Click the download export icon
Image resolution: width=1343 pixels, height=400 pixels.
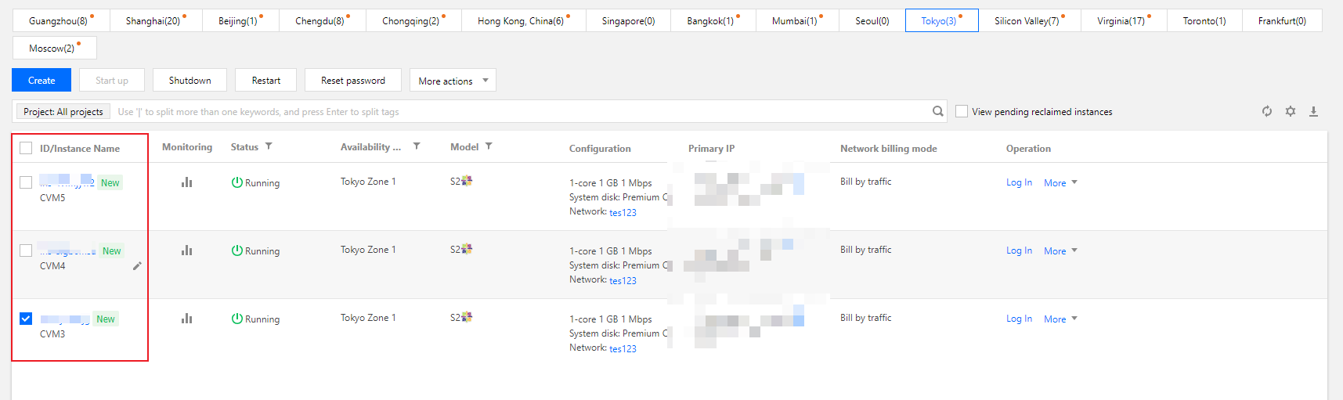pyautogui.click(x=1314, y=111)
